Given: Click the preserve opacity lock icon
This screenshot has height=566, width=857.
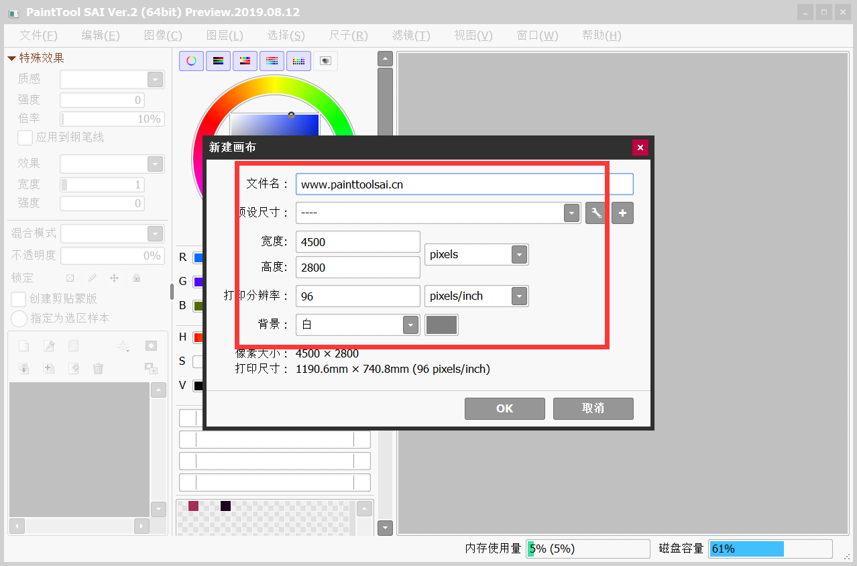Looking at the screenshot, I should pos(70,278).
